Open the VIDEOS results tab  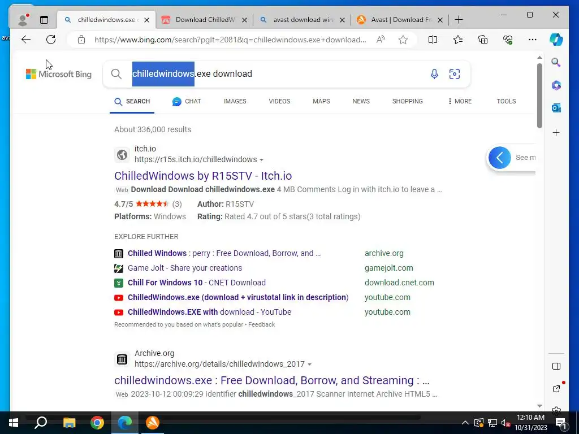tap(279, 101)
